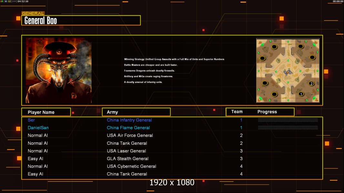Select player Ser in the list
Screen dimensions: 344x193
click(31, 120)
